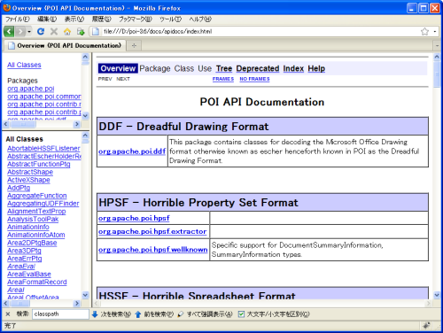
Task: Open the AnimationInfoAtom class link
Action: click(x=35, y=235)
